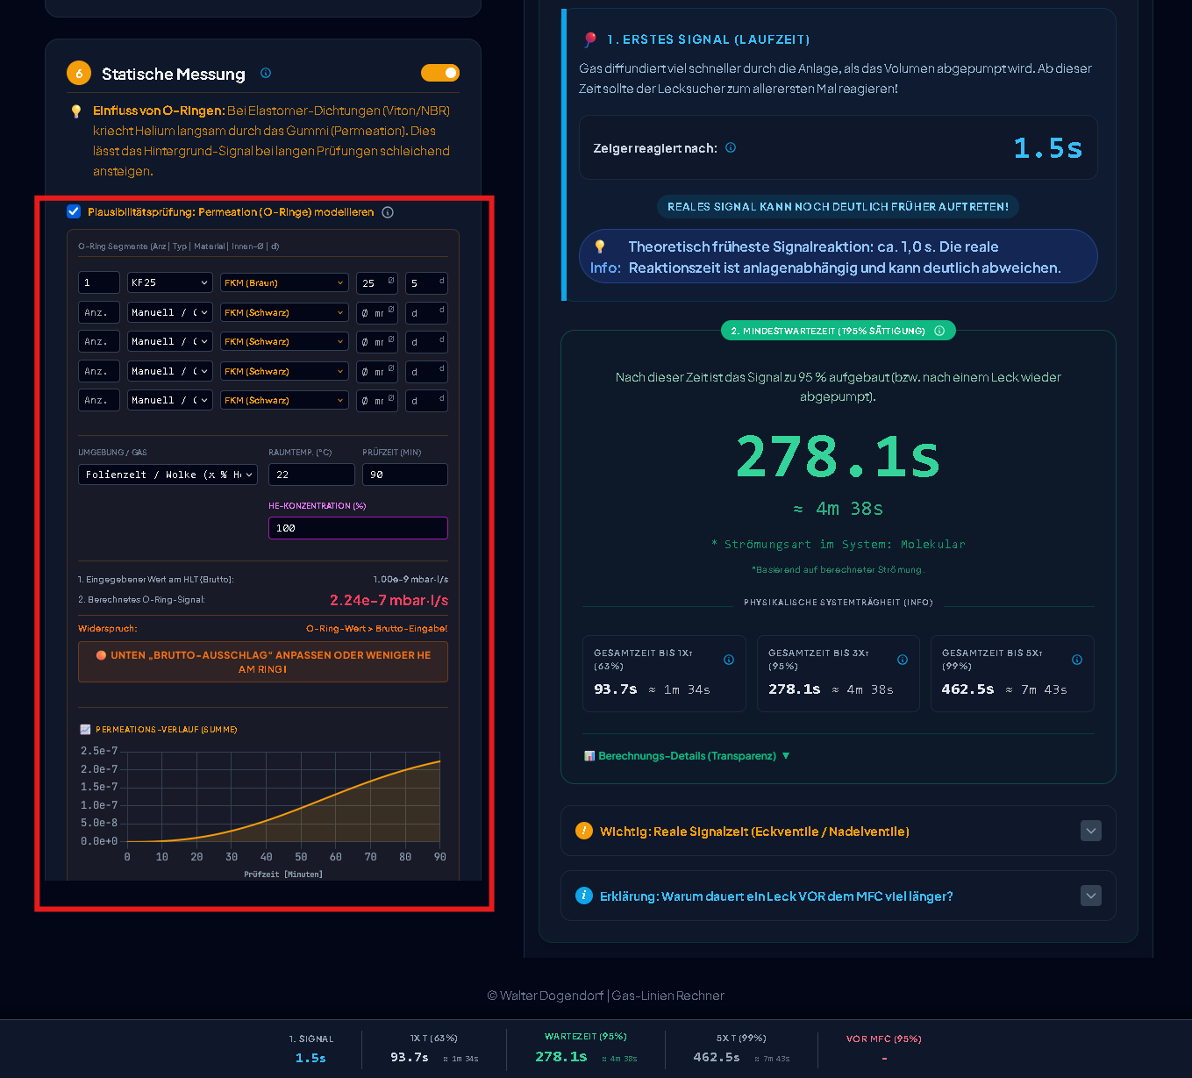Click orange warning icon beside 'Wichtig: Reale Signalzeit'
This screenshot has width=1192, height=1078.
(x=584, y=831)
